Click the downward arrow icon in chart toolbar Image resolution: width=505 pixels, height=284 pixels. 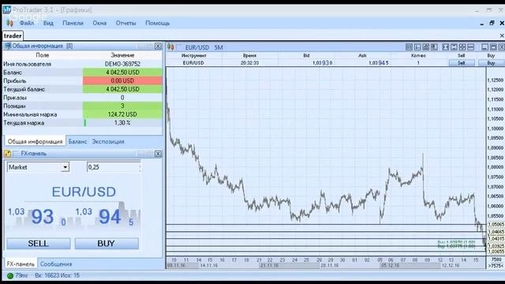click(x=434, y=47)
